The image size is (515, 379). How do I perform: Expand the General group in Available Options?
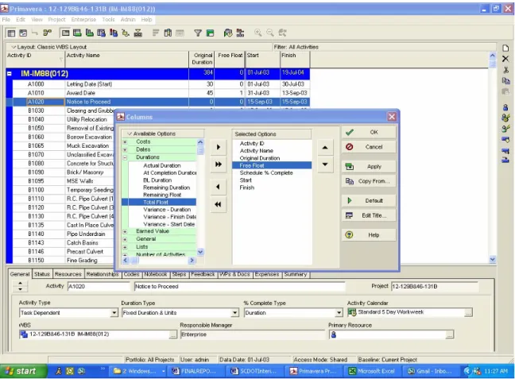[x=125, y=239]
